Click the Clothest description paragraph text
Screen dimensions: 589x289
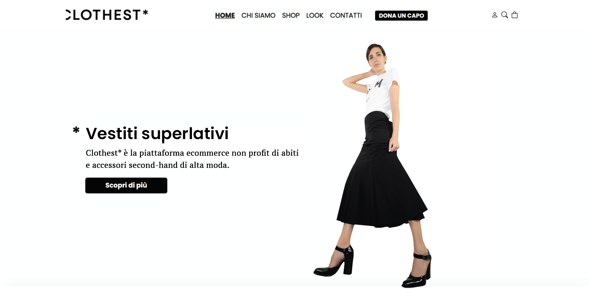[192, 159]
